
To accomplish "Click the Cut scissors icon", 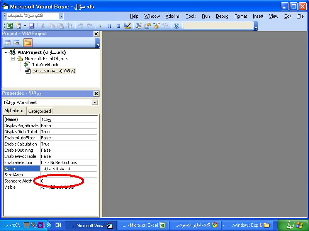I will pos(42,26).
